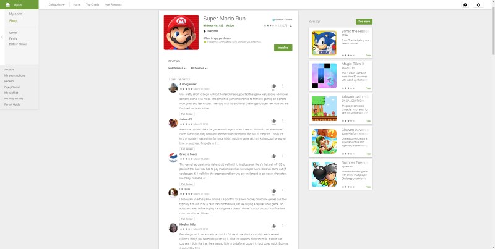Viewport: 495px width, 249px height.
Task: Open the Helpfulness sort dropdown
Action: [178, 69]
